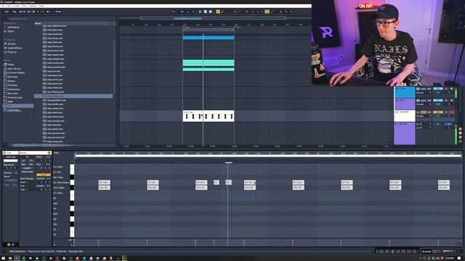The width and height of the screenshot is (465, 261).
Task: Open the second track's Drums input dropdown
Action: pos(424,104)
